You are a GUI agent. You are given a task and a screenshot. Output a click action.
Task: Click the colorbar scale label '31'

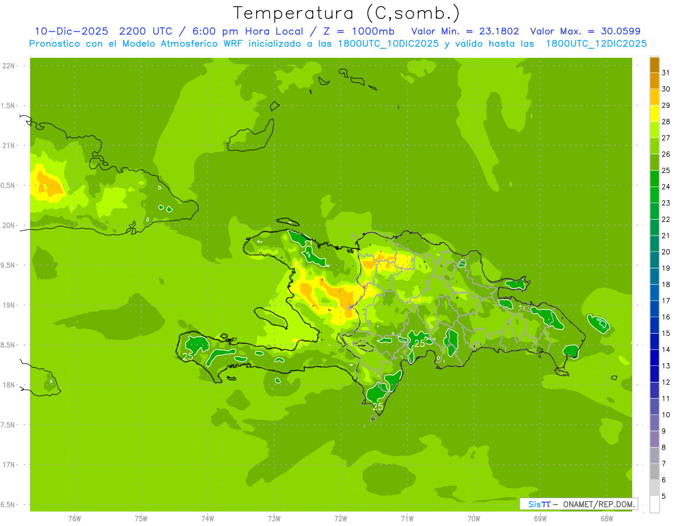666,73
